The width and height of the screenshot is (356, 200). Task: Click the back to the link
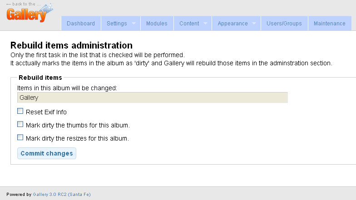click(x=24, y=4)
